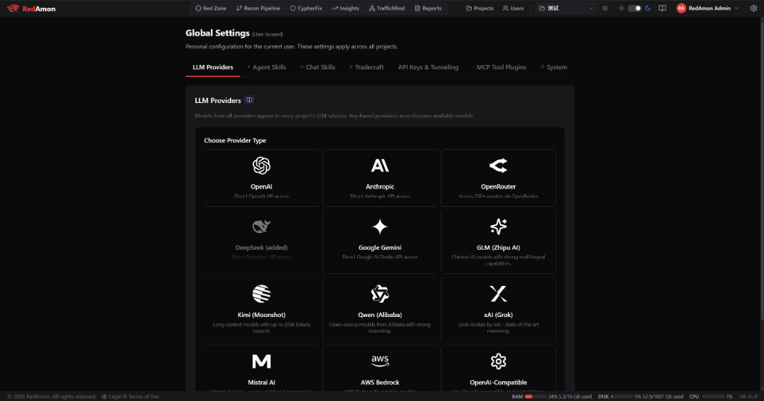
Task: Click the "(User-Scoped)" label
Action: click(x=267, y=35)
